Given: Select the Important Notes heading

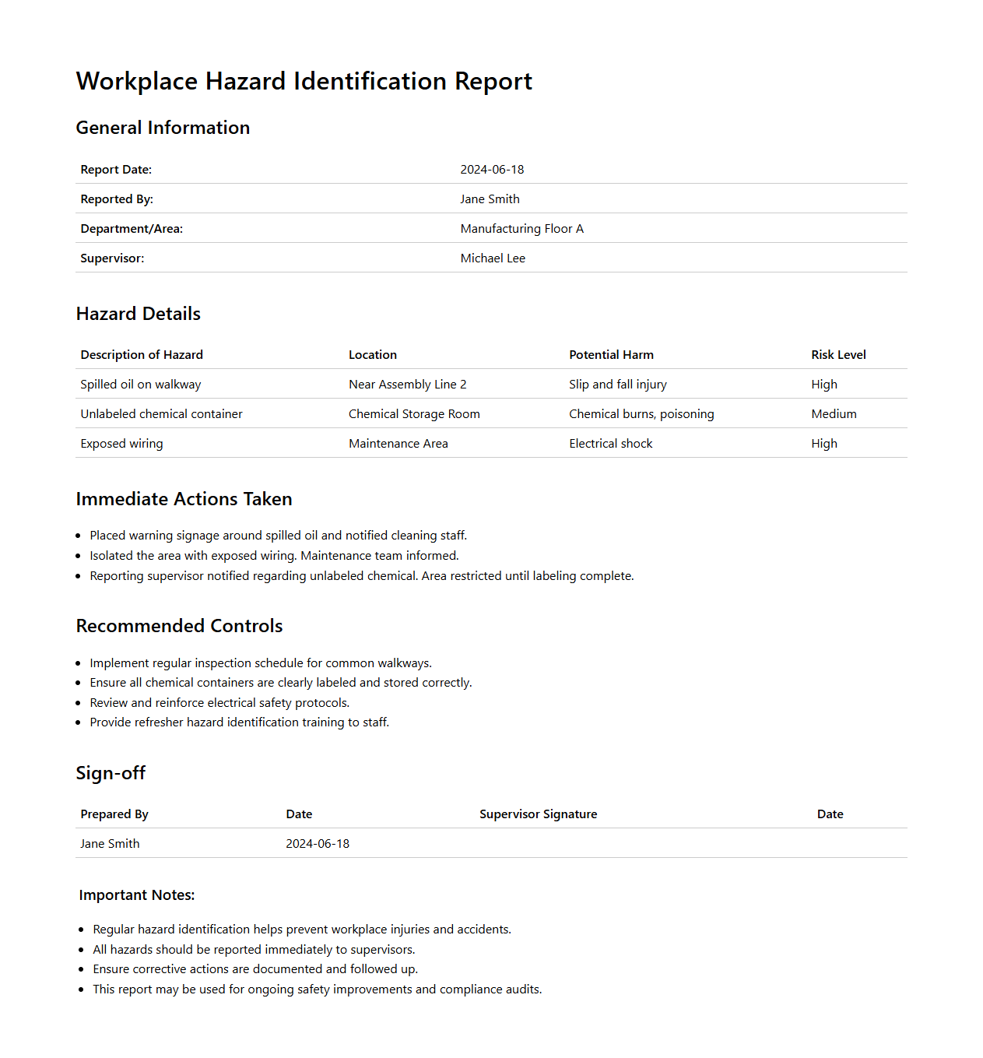Looking at the screenshot, I should (x=136, y=895).
